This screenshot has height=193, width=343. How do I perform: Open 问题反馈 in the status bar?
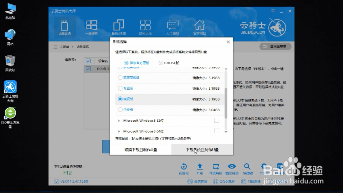(251, 182)
